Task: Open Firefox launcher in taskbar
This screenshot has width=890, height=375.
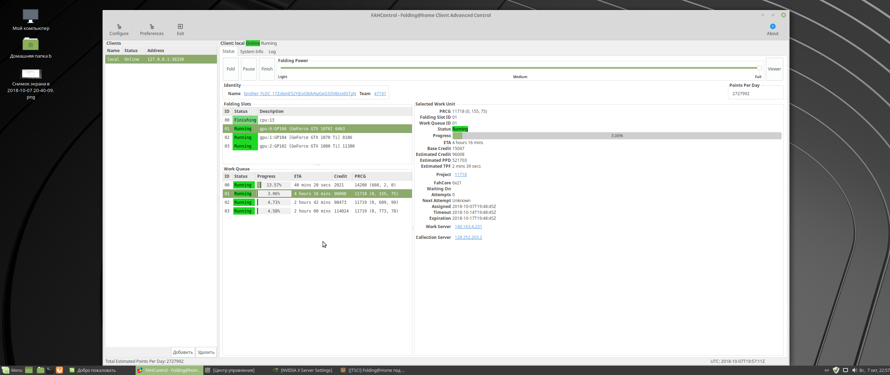Action: coord(59,370)
